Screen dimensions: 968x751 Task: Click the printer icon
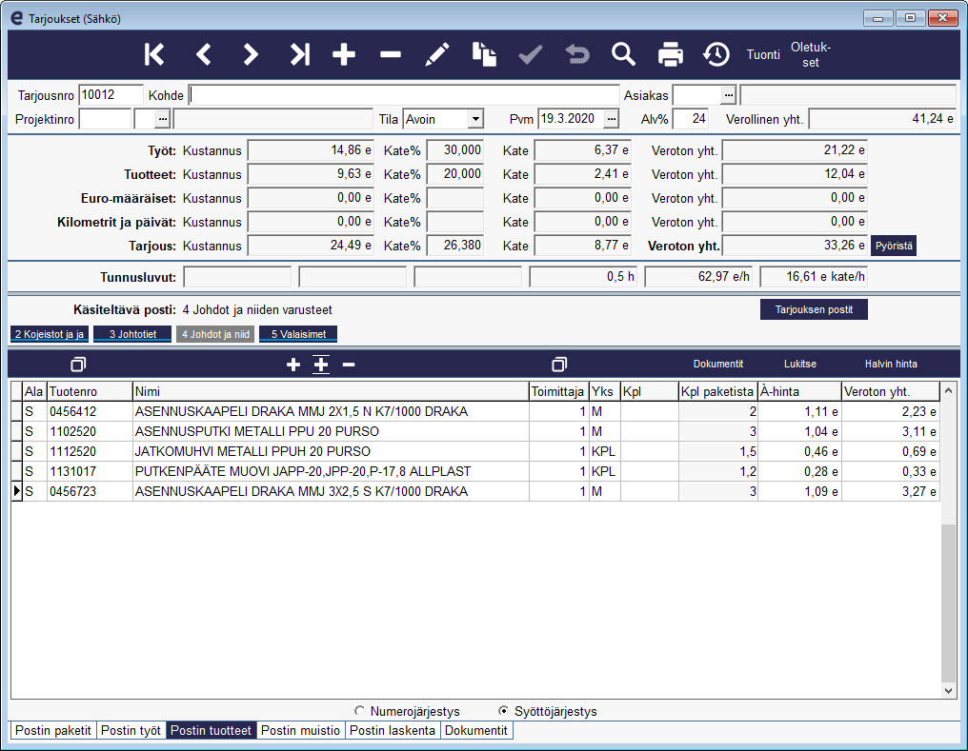coord(671,54)
